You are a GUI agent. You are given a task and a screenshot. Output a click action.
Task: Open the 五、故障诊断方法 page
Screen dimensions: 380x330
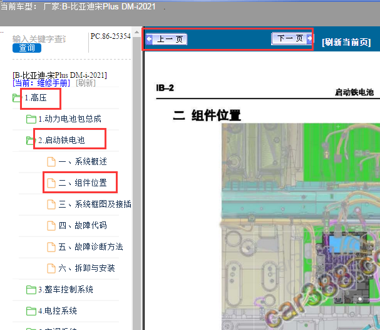(x=91, y=247)
